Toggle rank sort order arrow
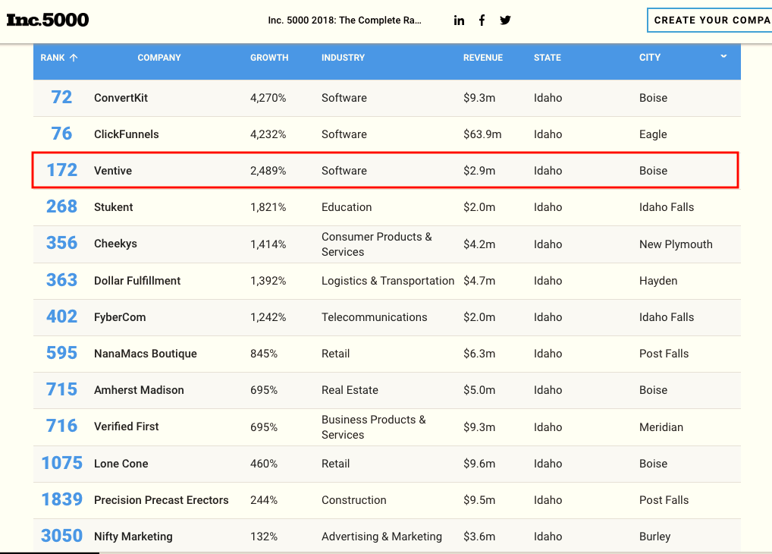The height and width of the screenshot is (554, 772). tap(74, 58)
